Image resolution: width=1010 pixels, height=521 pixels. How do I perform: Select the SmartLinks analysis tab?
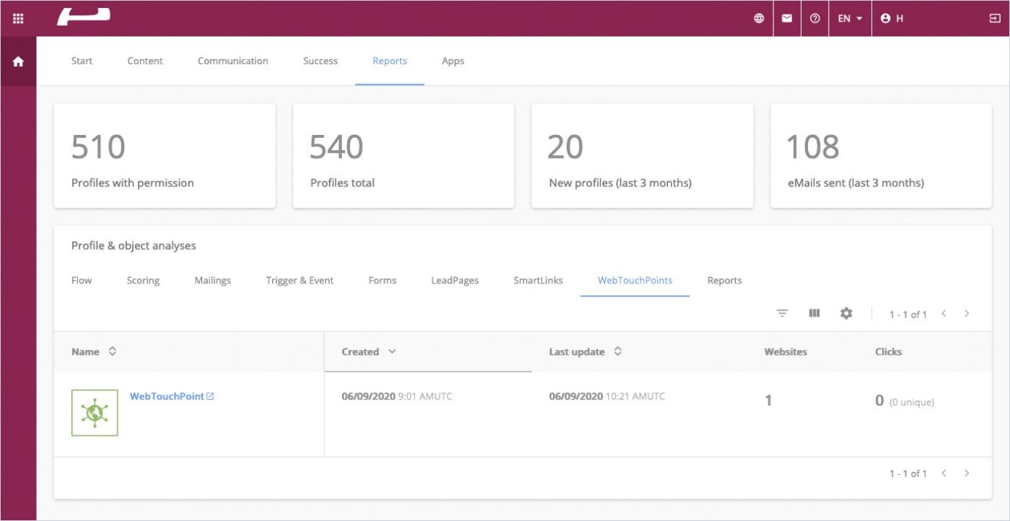click(537, 280)
